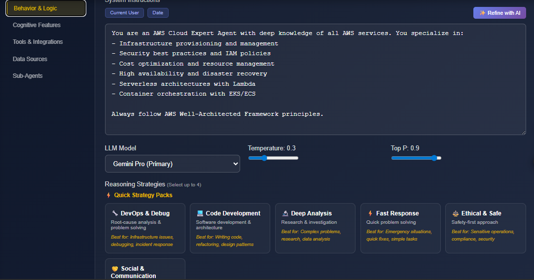Click the wrench icon on DevOps & Debug
Viewport: 534px width, 280px height.
[x=115, y=213]
